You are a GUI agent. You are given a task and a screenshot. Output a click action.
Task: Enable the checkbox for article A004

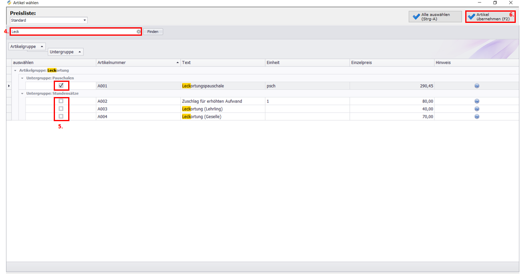pyautogui.click(x=61, y=116)
